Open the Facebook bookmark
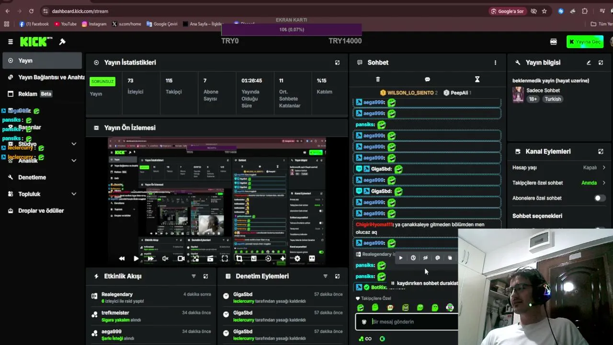613x345 pixels. click(x=34, y=24)
